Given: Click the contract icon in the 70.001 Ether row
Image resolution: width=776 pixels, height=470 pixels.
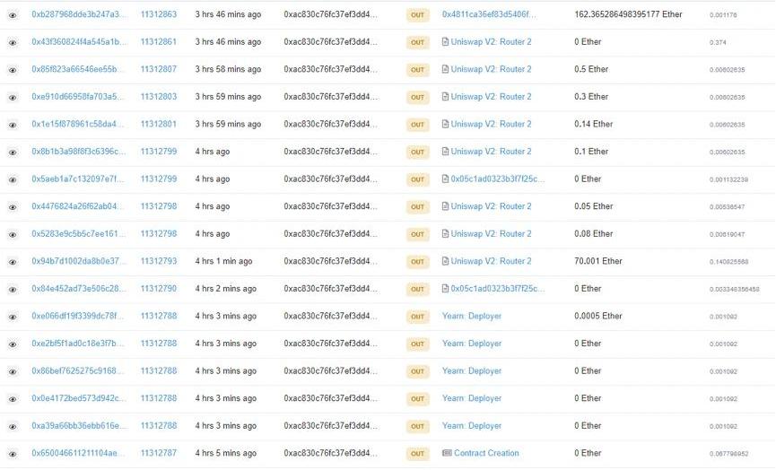Looking at the screenshot, I should click(x=446, y=262).
